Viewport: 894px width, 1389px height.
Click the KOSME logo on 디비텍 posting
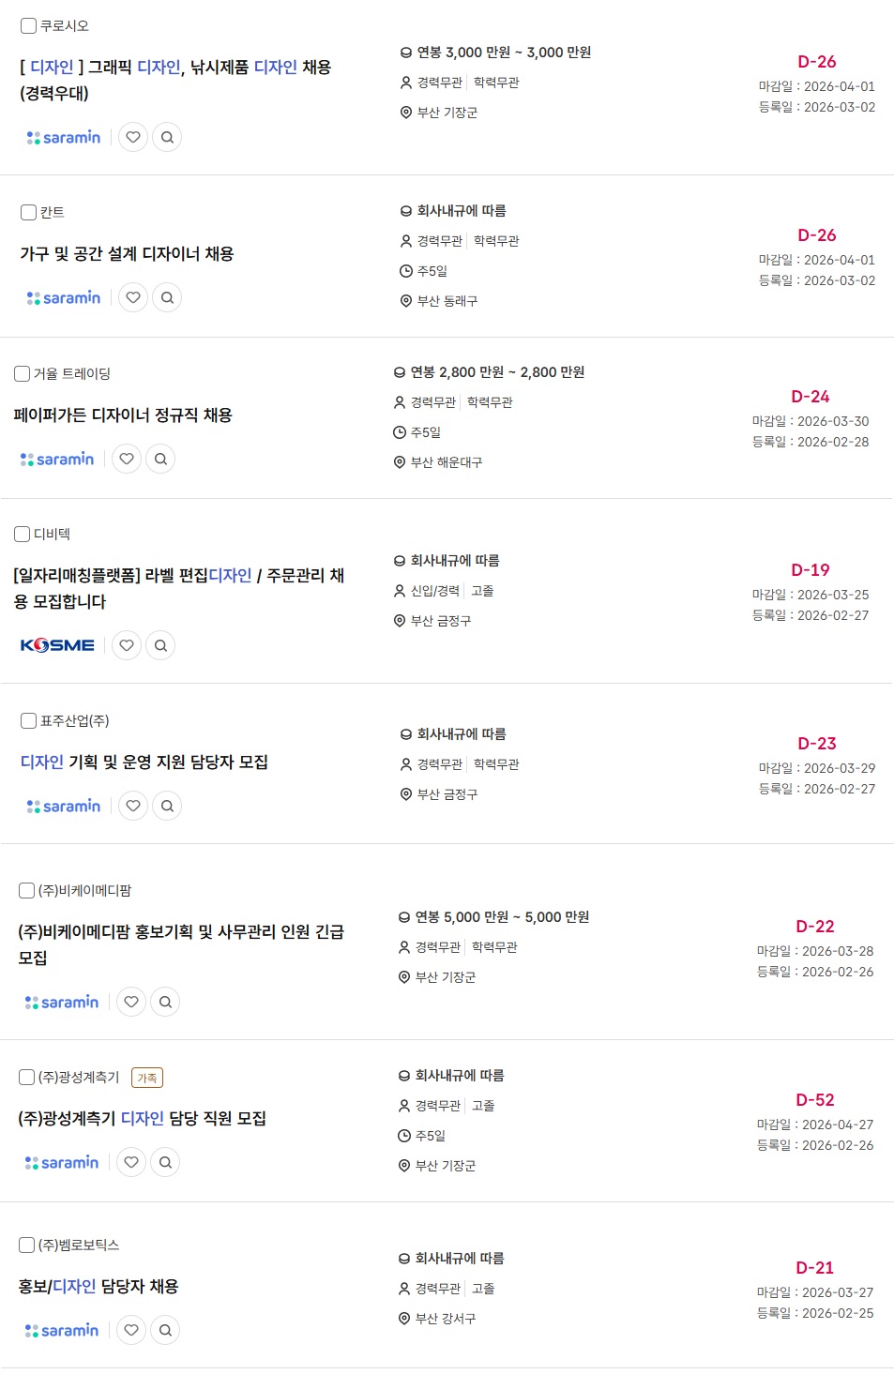click(57, 645)
